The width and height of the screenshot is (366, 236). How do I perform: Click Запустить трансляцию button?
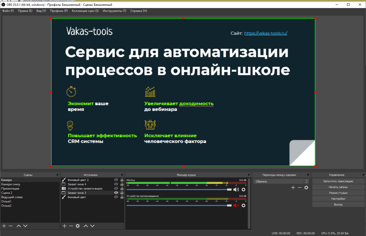338,181
